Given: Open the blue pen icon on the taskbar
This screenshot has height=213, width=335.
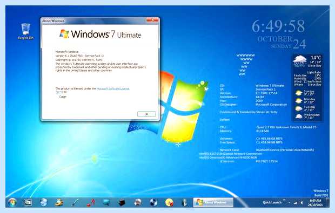Looking at the screenshot, I should (75, 202).
